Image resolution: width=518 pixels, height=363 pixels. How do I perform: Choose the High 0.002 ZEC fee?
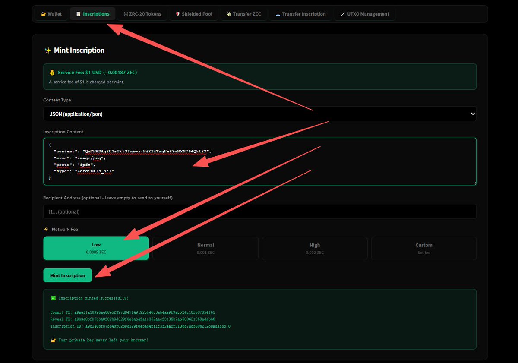(x=315, y=248)
